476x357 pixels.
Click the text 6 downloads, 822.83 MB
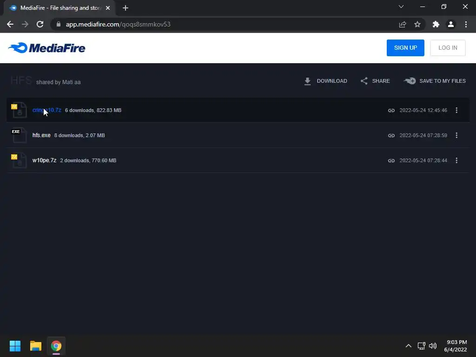(x=93, y=110)
